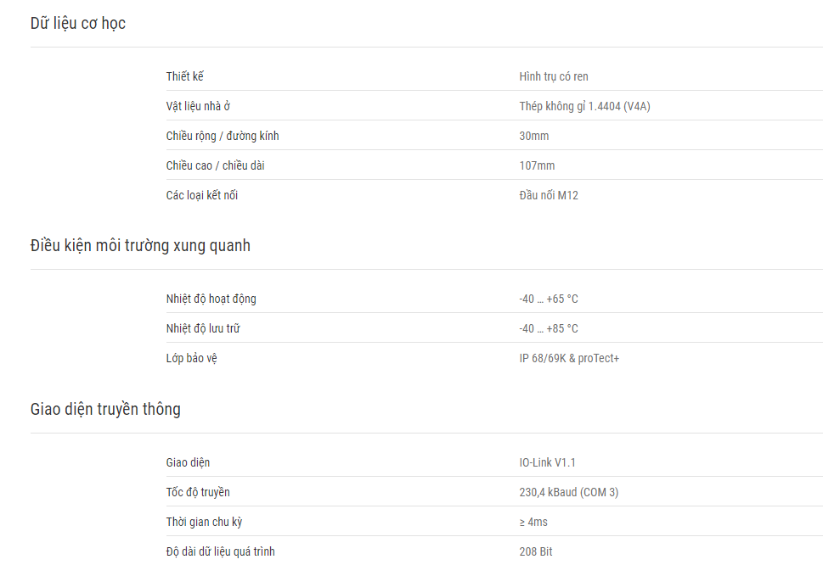Click the '-40 ... +85 °C' storage value
Viewport: 823px width, 565px height.
pos(549,328)
